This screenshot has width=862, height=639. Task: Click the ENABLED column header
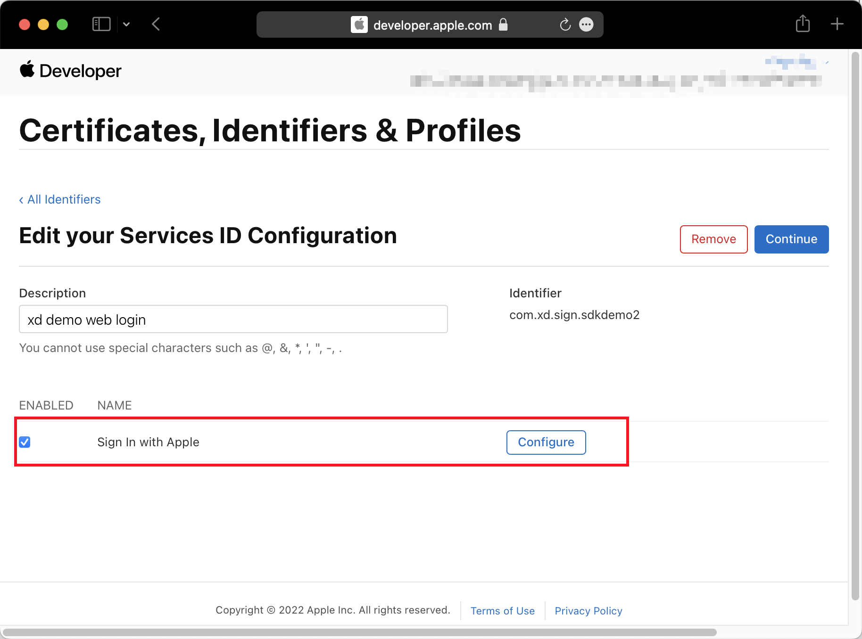coord(46,405)
